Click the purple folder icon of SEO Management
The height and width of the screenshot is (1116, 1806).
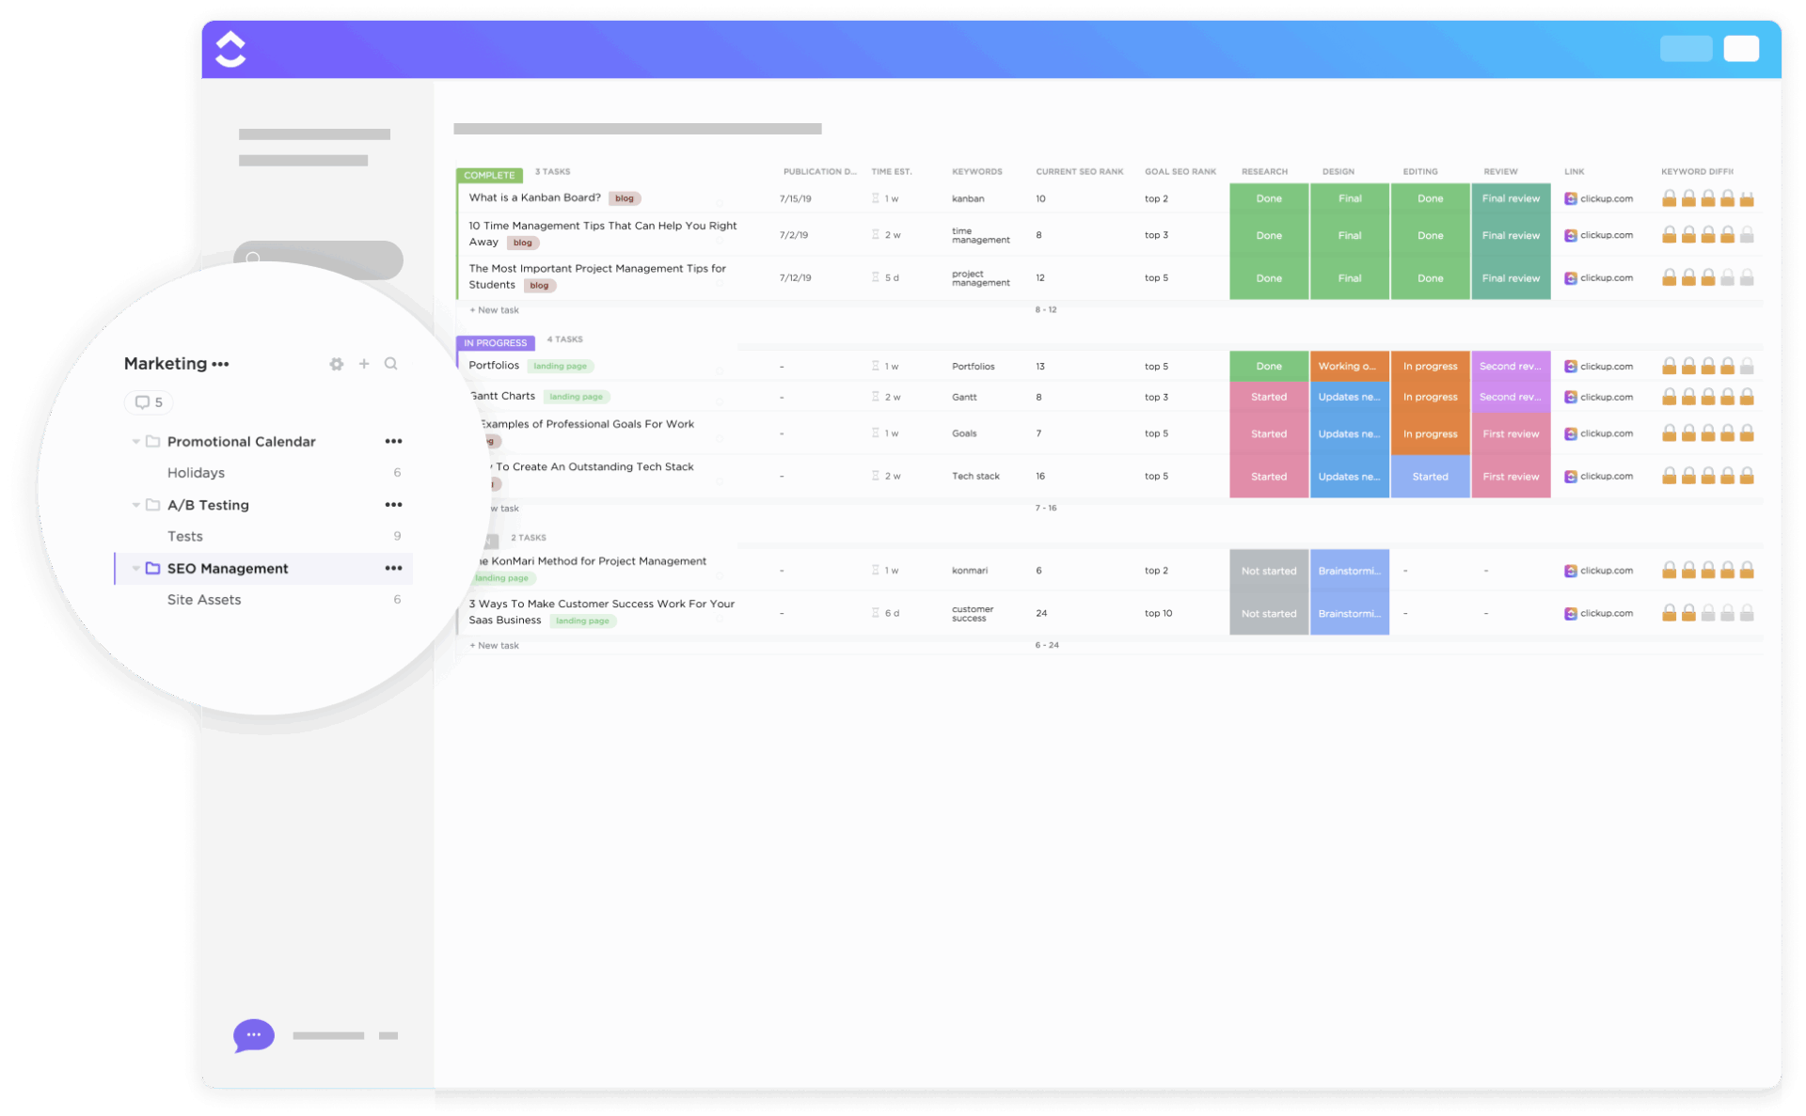[x=152, y=568]
